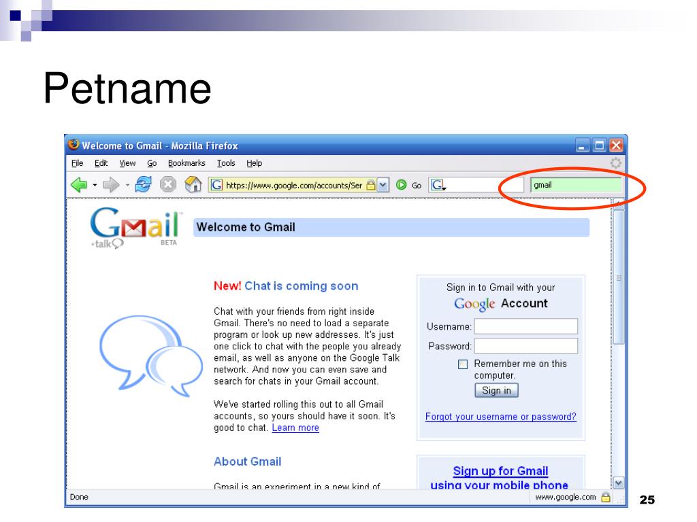Click the green gmail petname field
Image resolution: width=697 pixels, height=522 pixels.
click(576, 185)
